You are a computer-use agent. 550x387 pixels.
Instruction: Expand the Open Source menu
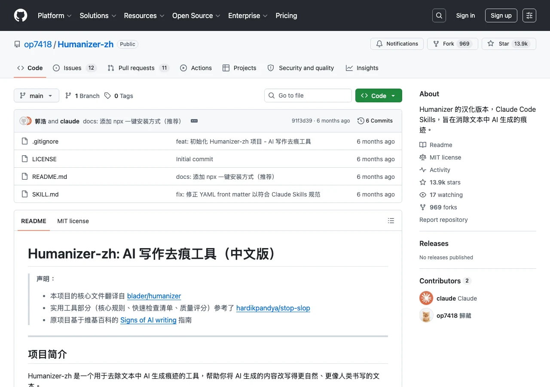(x=196, y=15)
